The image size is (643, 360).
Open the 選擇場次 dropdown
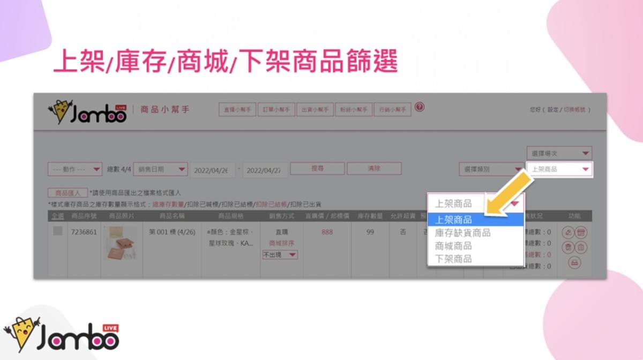[559, 153]
